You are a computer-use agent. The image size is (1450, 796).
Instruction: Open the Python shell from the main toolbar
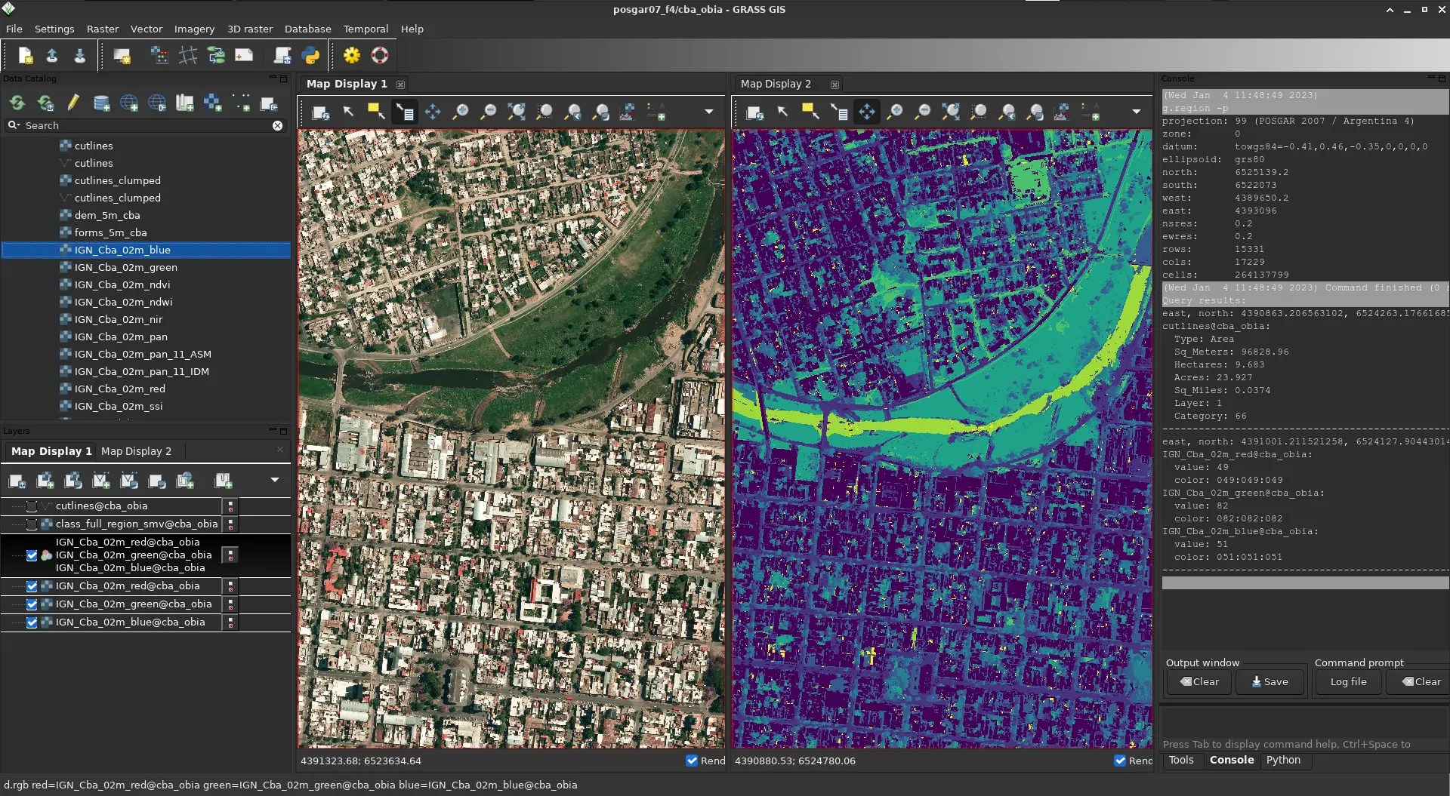310,55
